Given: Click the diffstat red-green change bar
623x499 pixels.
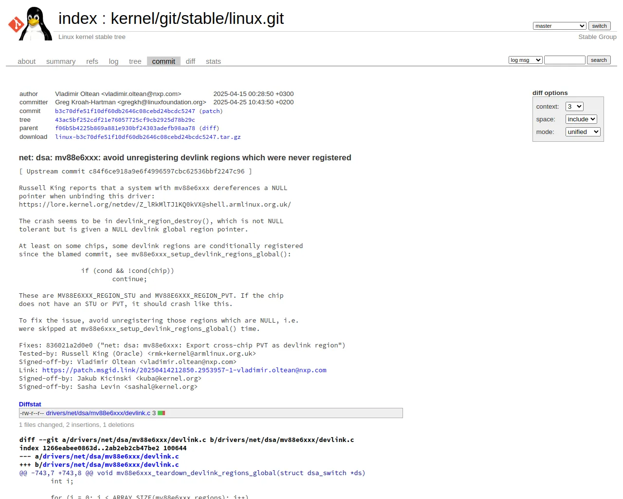Looking at the screenshot, I should [x=161, y=413].
